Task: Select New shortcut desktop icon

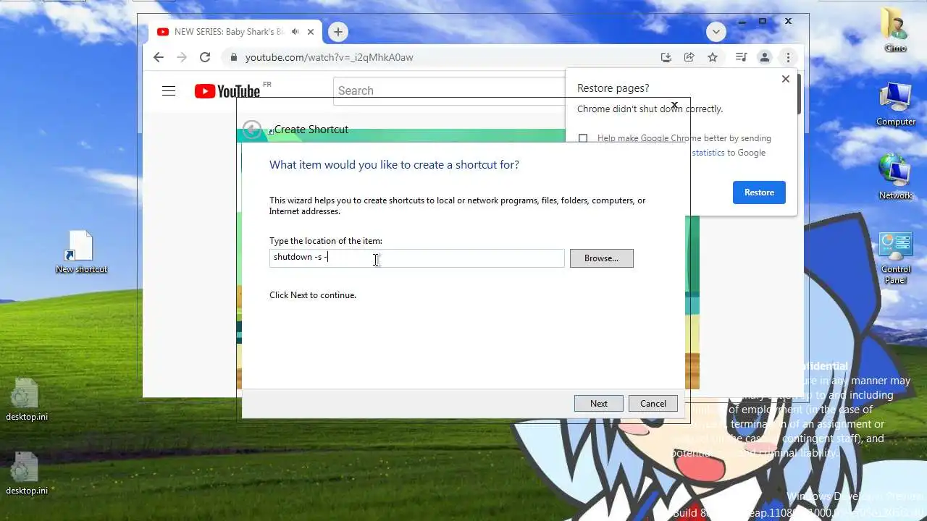Action: click(81, 252)
